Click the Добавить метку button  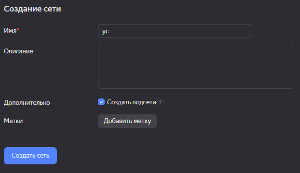tap(127, 121)
